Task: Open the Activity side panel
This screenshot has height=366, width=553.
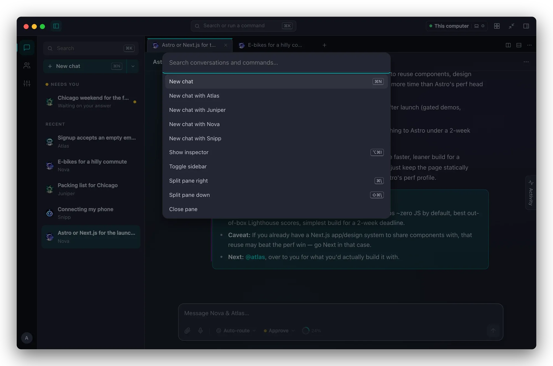Action: point(531,193)
